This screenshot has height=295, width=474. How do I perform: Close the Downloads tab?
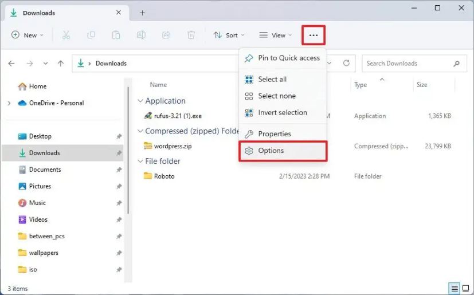pyautogui.click(x=119, y=13)
